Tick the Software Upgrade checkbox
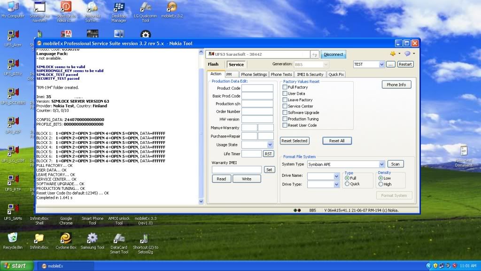 point(285,113)
